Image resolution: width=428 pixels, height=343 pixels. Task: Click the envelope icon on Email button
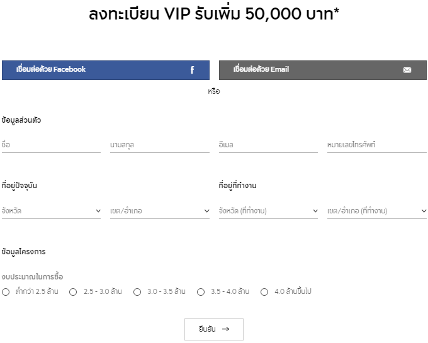[407, 70]
